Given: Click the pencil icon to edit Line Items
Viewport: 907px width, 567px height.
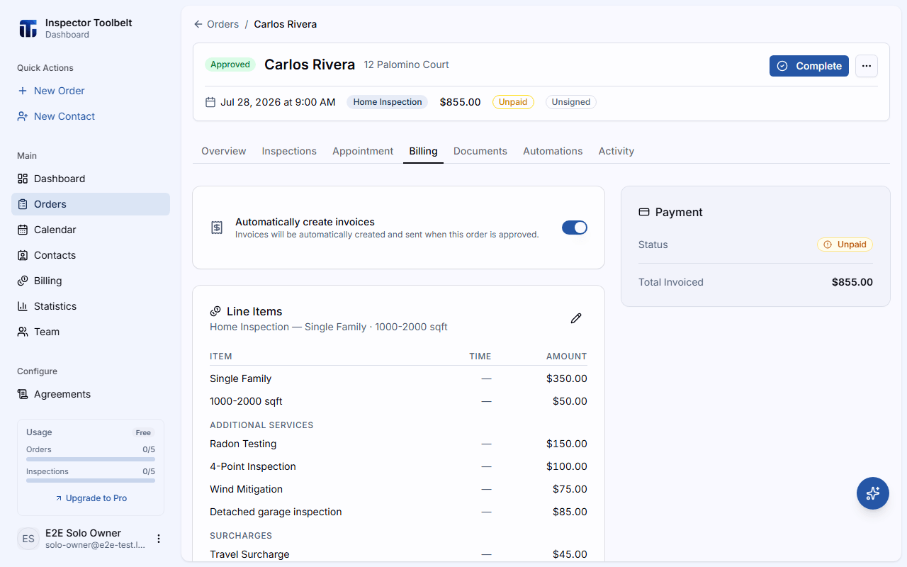Looking at the screenshot, I should pos(576,318).
